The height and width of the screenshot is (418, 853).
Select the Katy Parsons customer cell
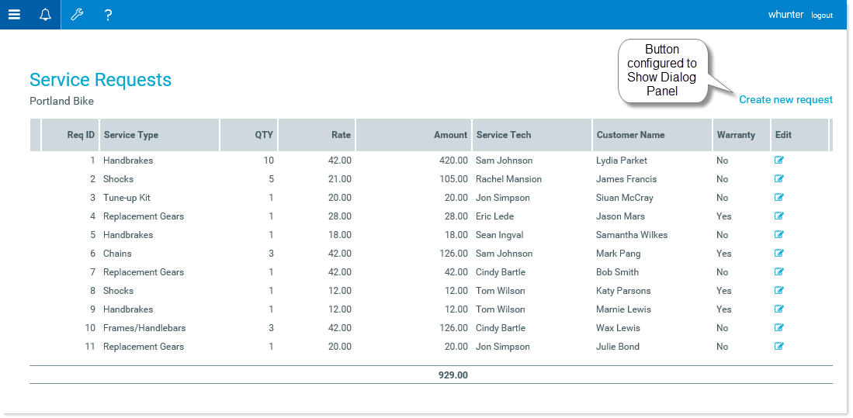click(x=623, y=290)
